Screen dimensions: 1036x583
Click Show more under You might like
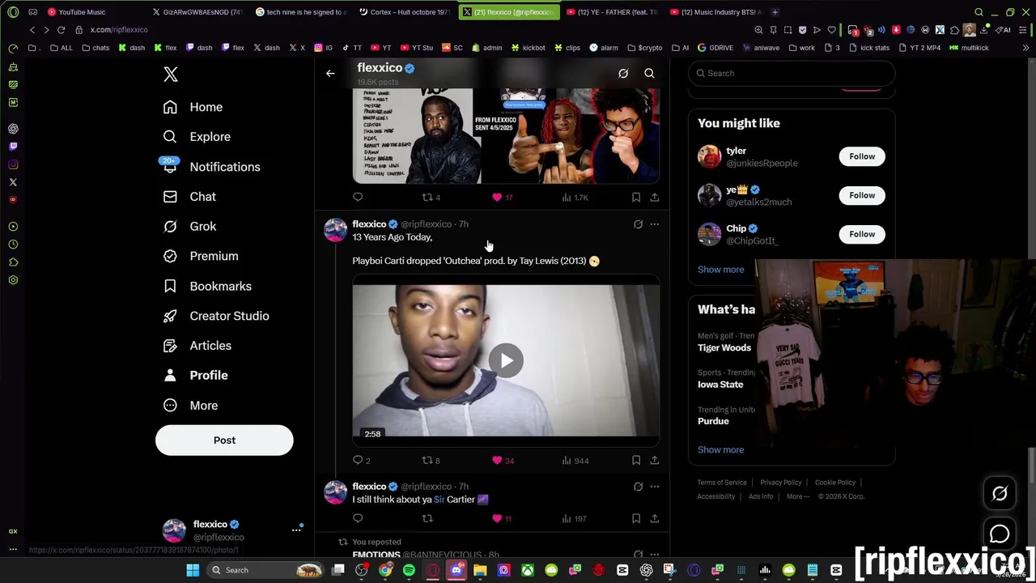(x=720, y=270)
